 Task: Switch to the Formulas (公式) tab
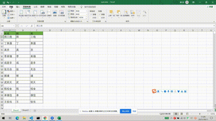click(35, 7)
